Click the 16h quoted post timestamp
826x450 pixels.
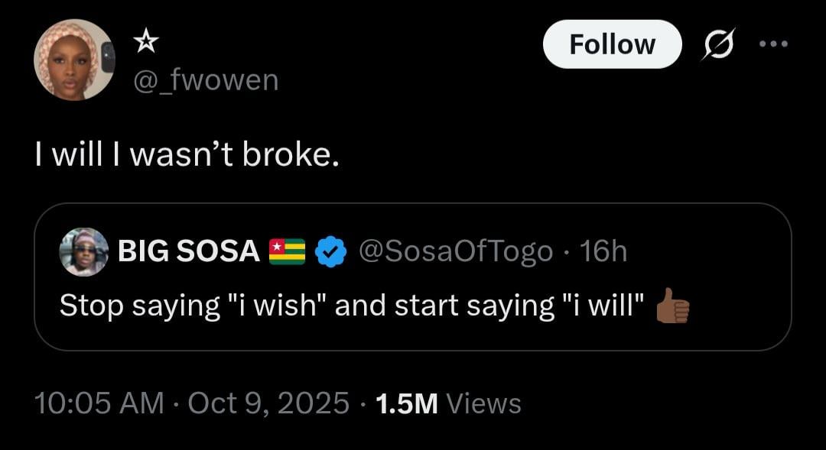[603, 251]
